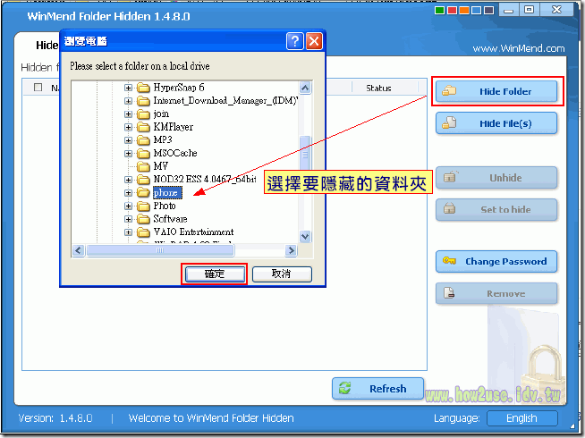Screen dimensions: 585x438
Task: Maximize the WinMend window
Action: pos(529,10)
